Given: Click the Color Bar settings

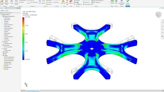Looking at the screenshot, I should point(86,2).
